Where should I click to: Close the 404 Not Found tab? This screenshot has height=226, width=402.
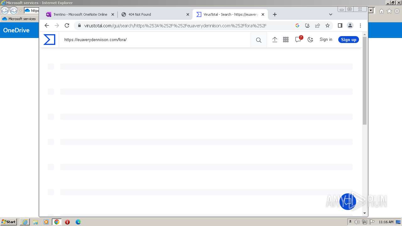(x=188, y=14)
